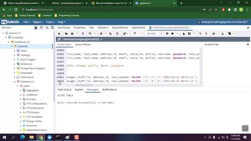
Task: Collapse the Databases (2) tree node
Action: point(9,42)
